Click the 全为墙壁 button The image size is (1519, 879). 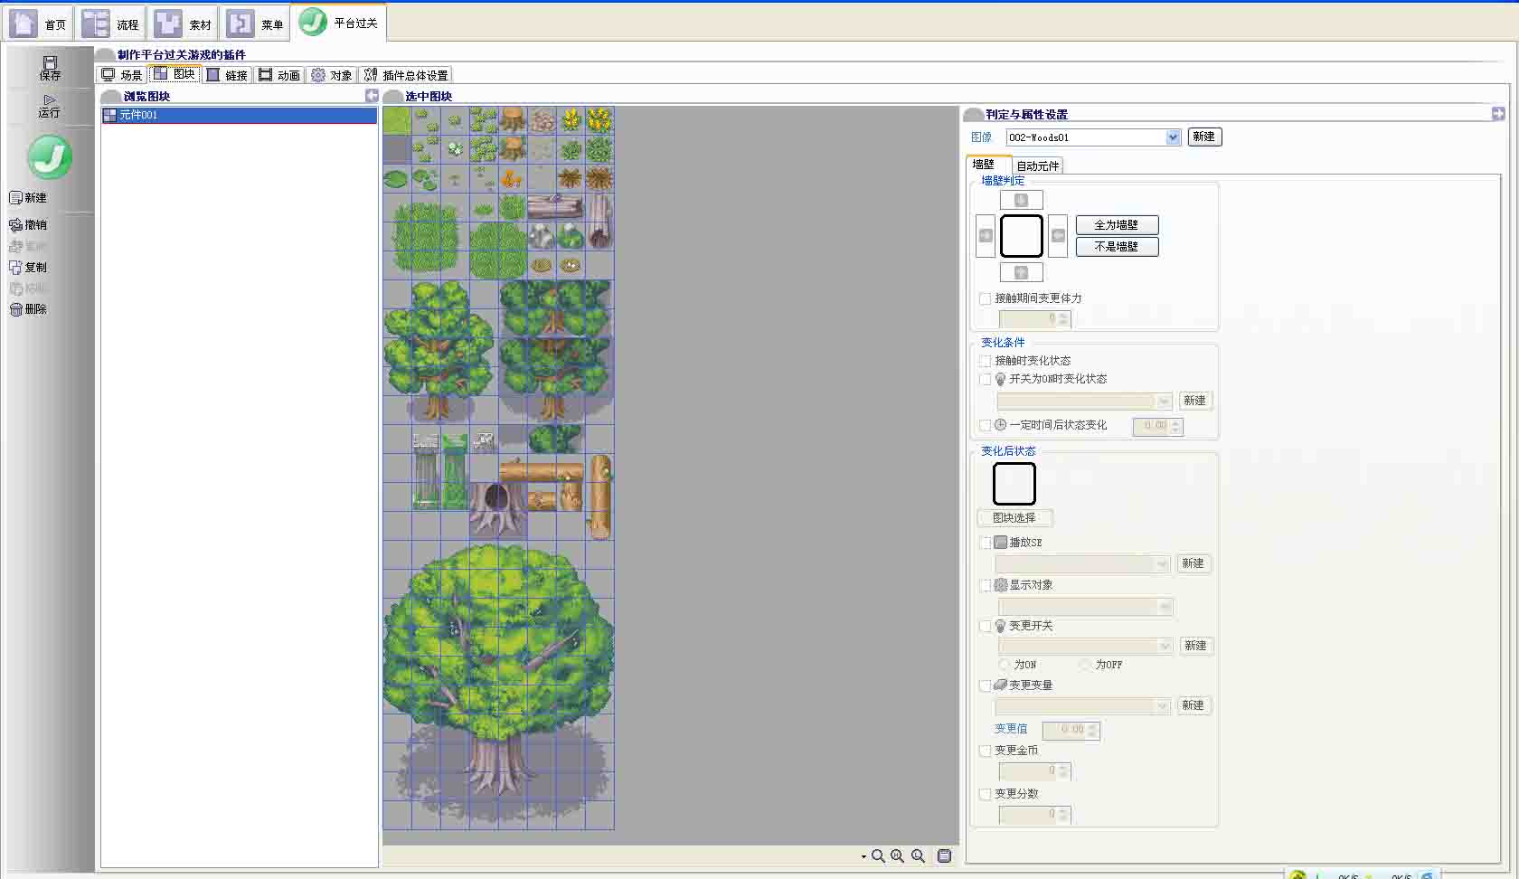pos(1117,225)
